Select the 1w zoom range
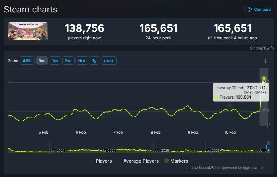This screenshot has width=277, height=177. 42,61
